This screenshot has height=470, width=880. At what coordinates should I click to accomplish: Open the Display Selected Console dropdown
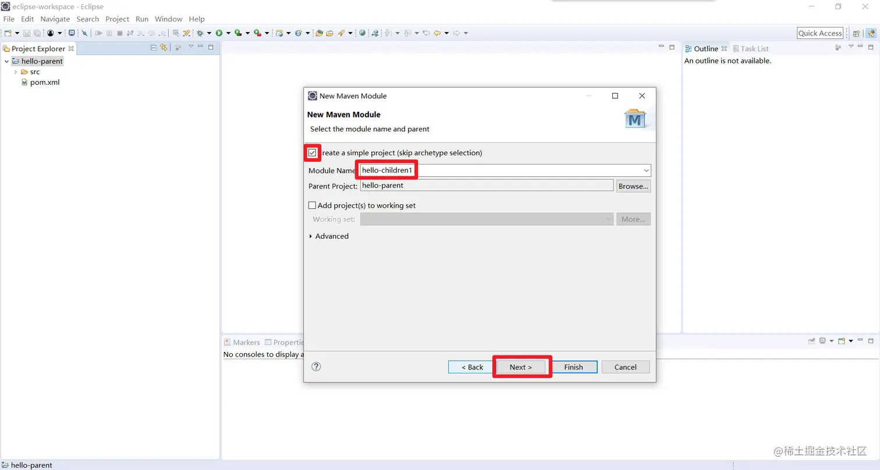tap(832, 341)
